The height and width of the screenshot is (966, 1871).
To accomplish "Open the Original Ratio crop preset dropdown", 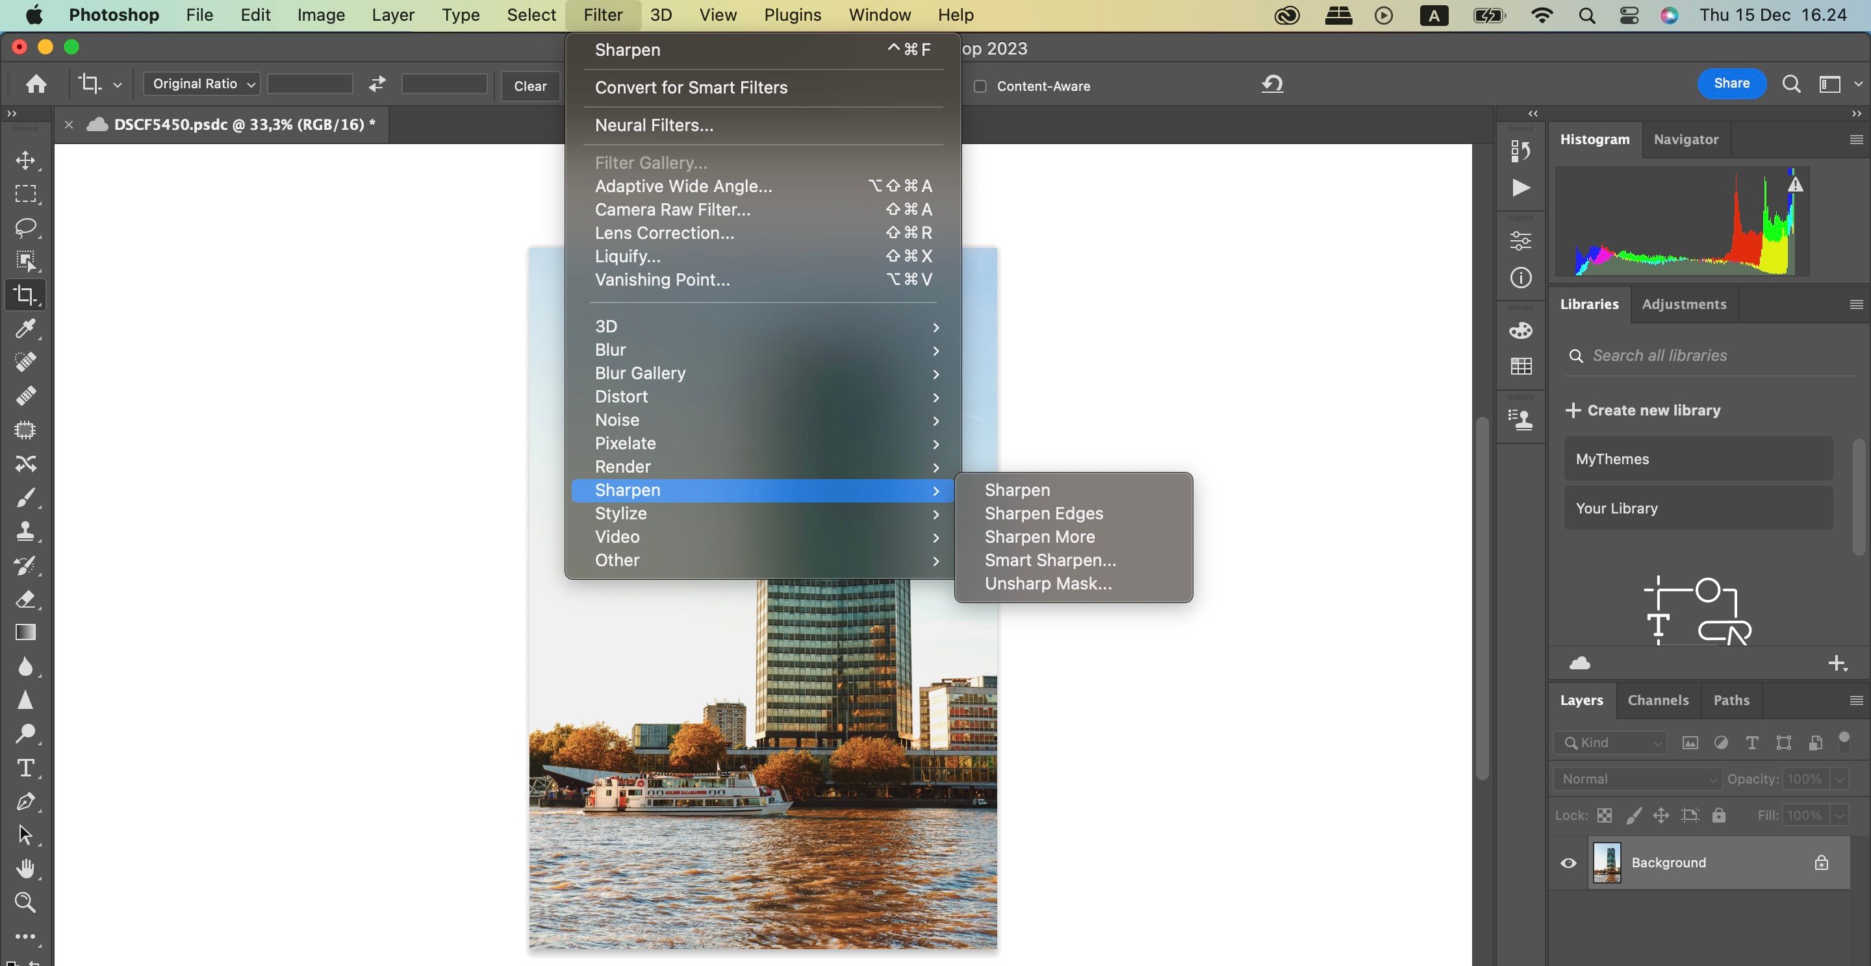I will 201,84.
